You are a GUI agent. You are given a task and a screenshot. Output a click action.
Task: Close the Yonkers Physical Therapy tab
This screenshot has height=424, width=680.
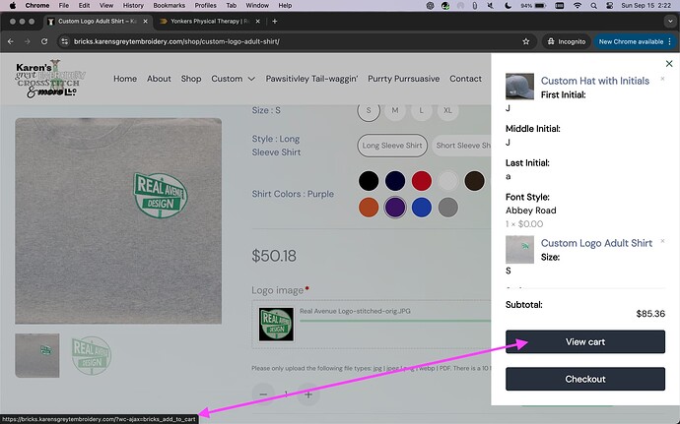pos(257,22)
